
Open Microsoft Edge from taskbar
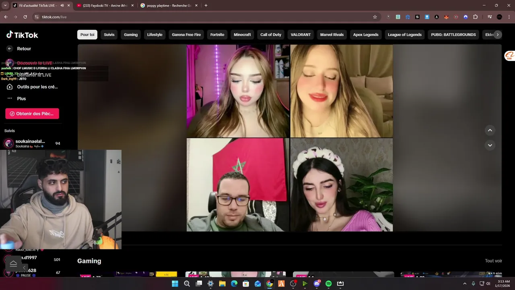point(234,284)
